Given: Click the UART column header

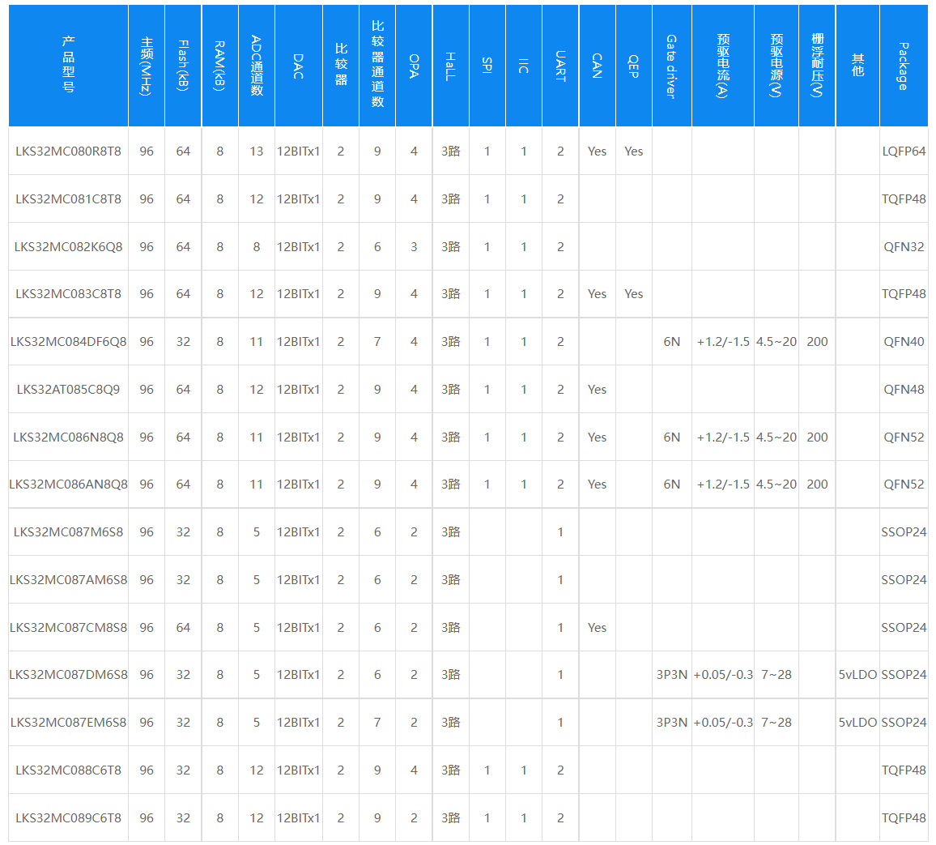Looking at the screenshot, I should click(560, 66).
